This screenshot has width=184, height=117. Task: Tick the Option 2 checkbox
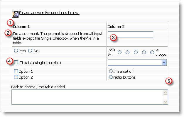(16, 77)
